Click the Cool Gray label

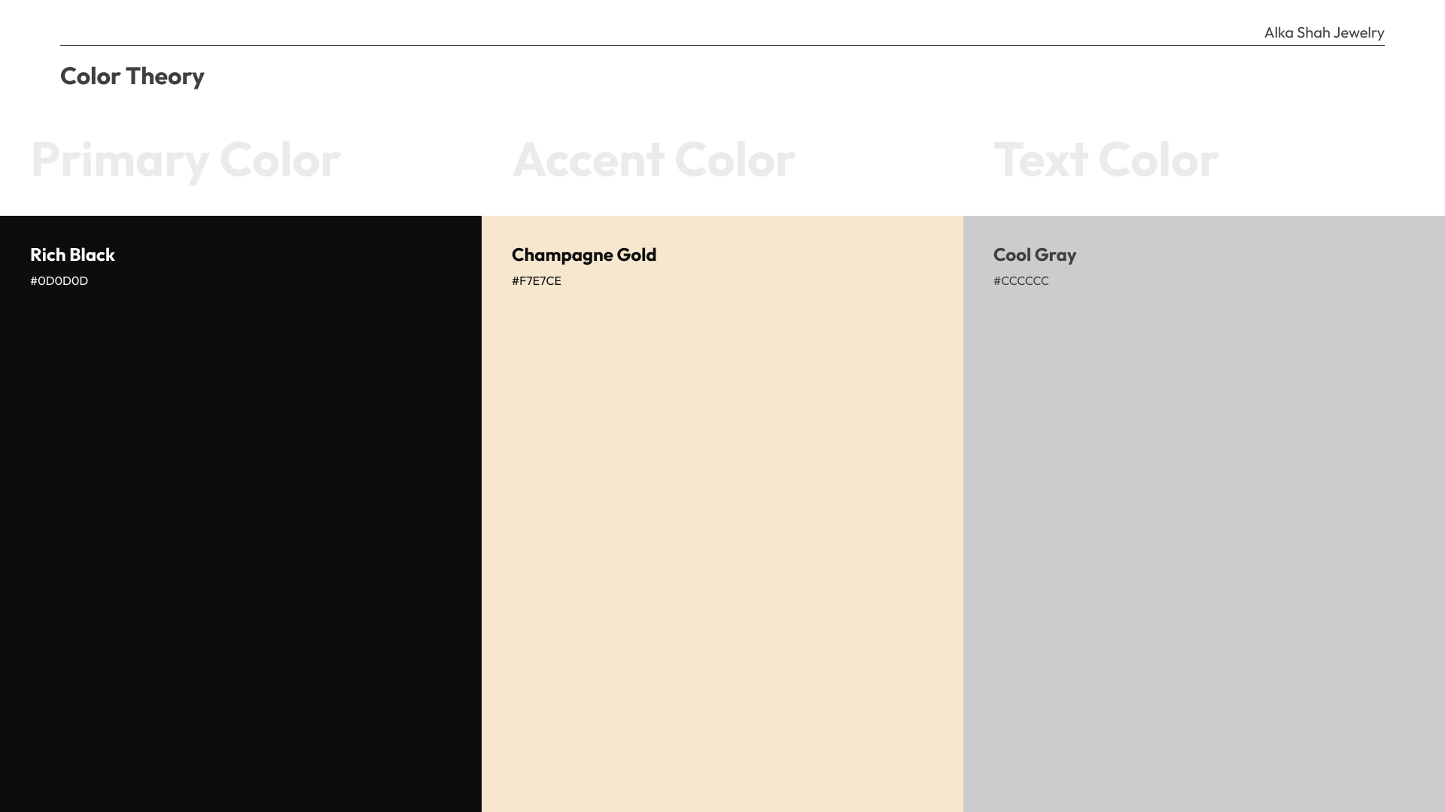[1035, 255]
